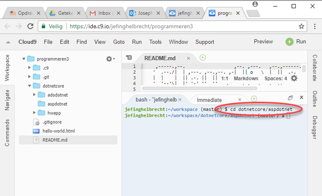322x196 pixels.
Task: Collapse the programmeren3 root folder
Action: [x=24, y=59]
